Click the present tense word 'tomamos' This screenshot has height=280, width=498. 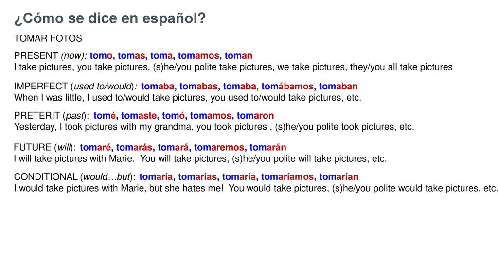[198, 55]
